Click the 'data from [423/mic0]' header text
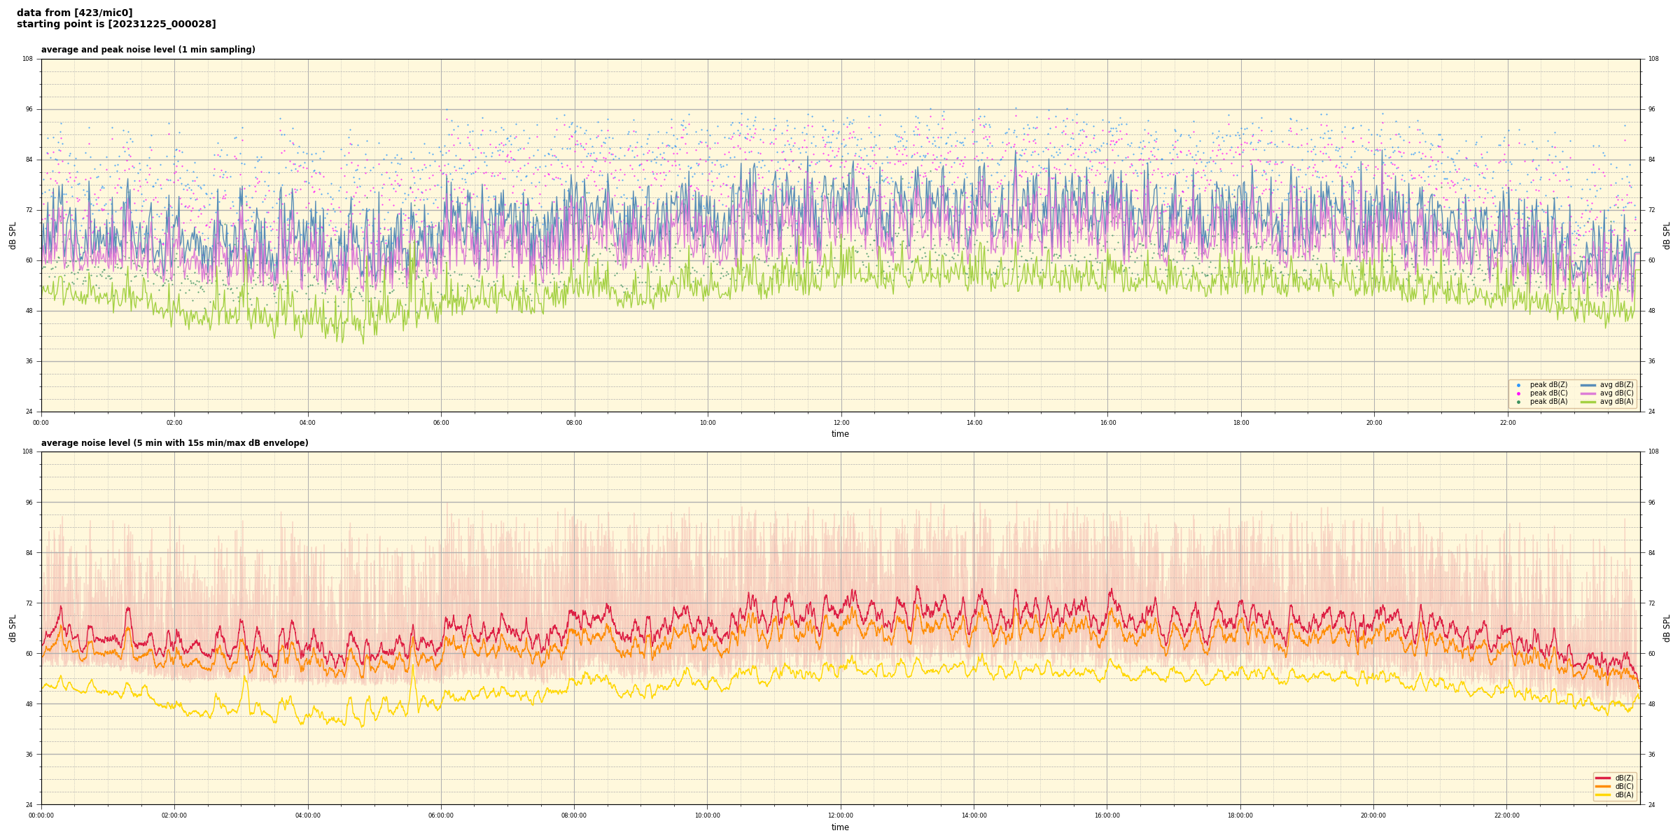 click(75, 13)
